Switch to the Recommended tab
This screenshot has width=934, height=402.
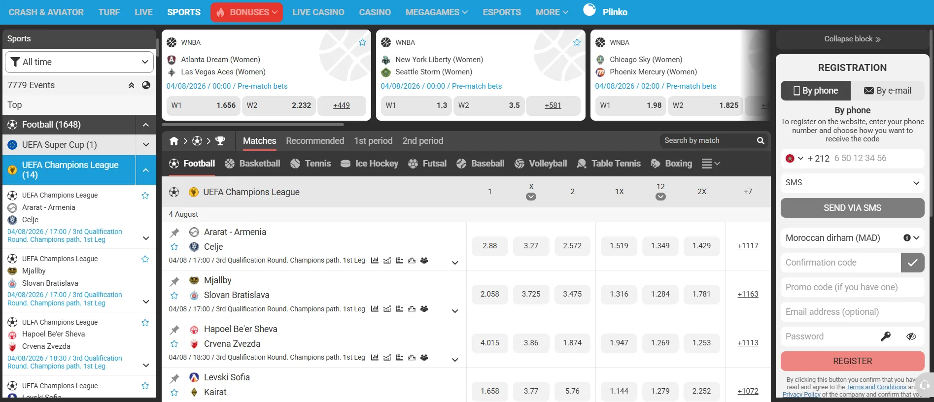(315, 141)
